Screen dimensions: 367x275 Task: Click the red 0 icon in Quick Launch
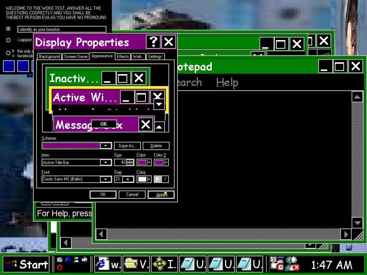click(60, 267)
